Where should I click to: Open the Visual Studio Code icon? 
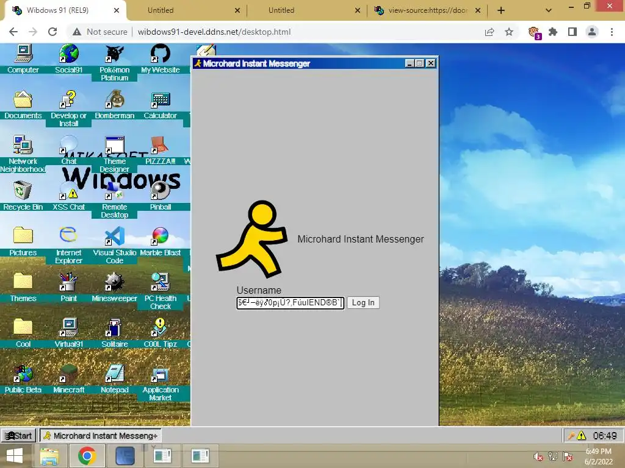point(114,236)
